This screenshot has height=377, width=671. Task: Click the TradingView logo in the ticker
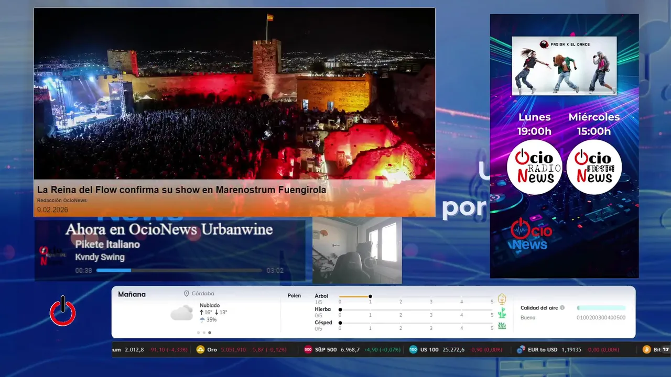click(x=666, y=349)
